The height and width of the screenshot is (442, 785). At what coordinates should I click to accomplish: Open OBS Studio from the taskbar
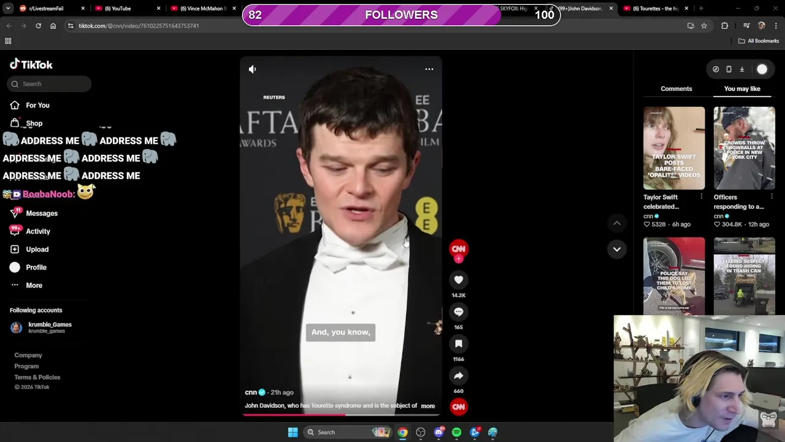coord(421,432)
